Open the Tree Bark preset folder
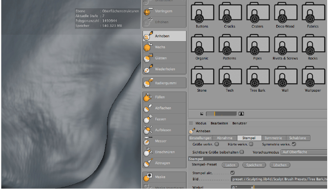This screenshot has width=329, height=190. (x=258, y=78)
